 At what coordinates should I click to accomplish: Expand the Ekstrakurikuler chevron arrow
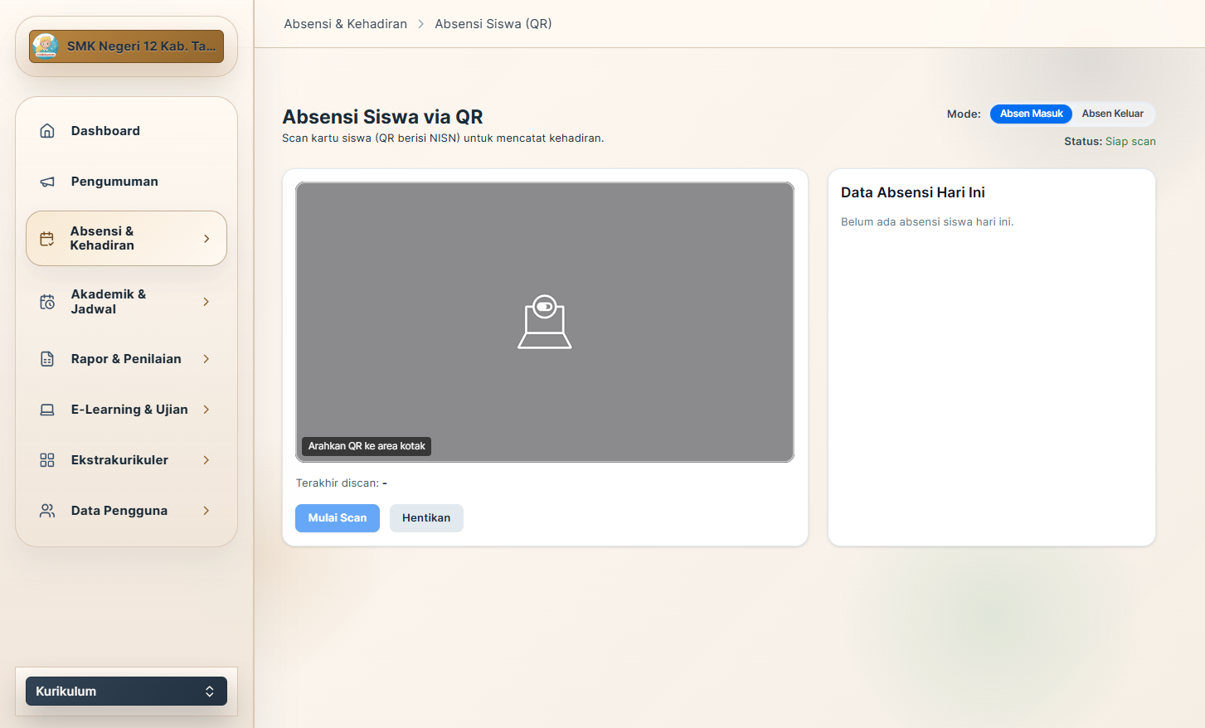tap(207, 460)
